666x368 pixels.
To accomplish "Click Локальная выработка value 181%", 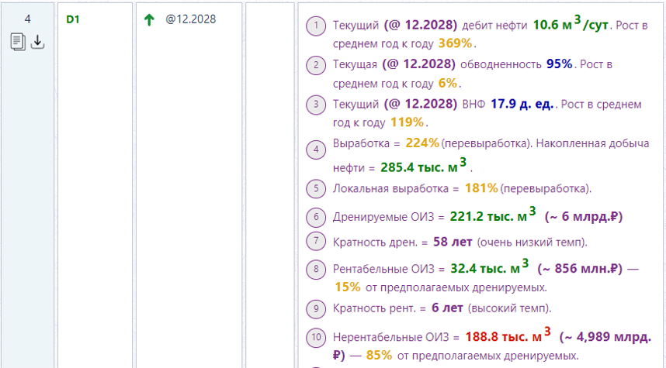I will pyautogui.click(x=481, y=187).
